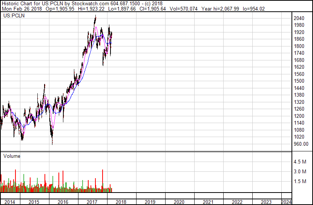The width and height of the screenshot is (313, 205).
Task: Click the 1.5 M volume axis value
Action: point(300,181)
